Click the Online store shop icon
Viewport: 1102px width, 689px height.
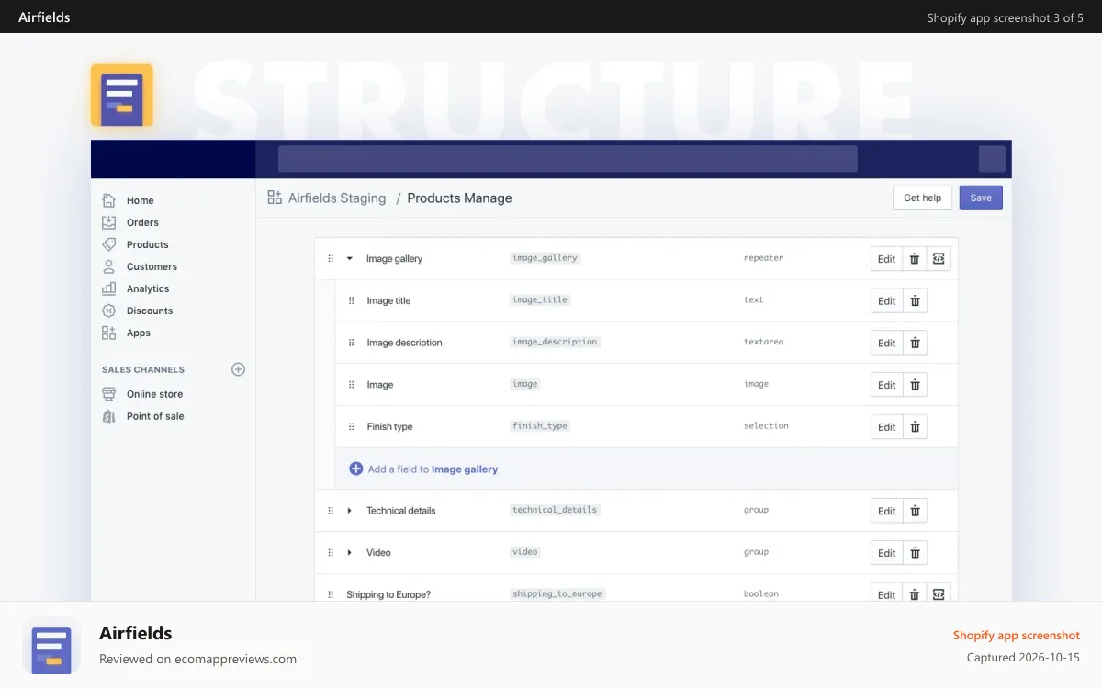pos(108,394)
